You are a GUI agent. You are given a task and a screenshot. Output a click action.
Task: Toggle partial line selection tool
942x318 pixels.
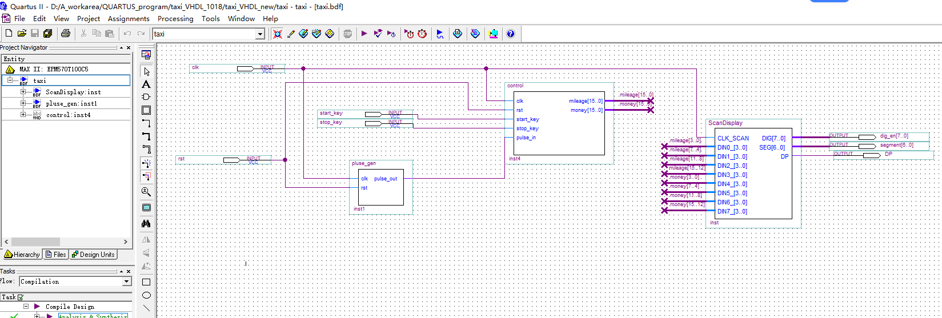coord(146,176)
